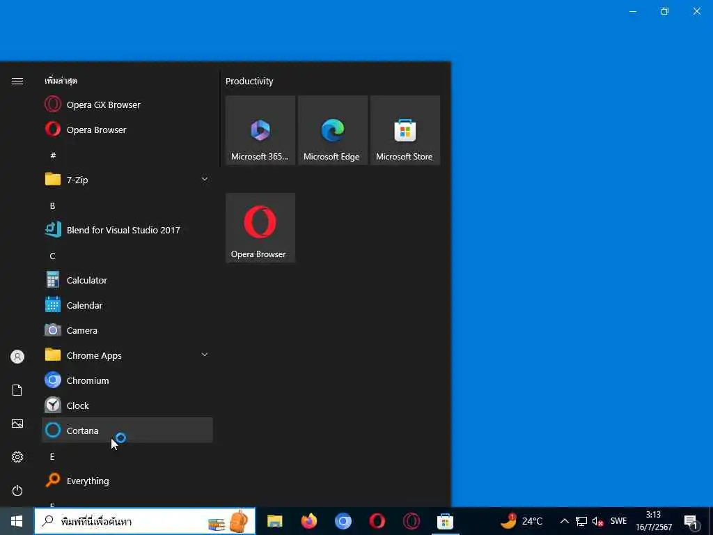Launch Chromium from the app list
713x535 pixels.
coord(127,380)
